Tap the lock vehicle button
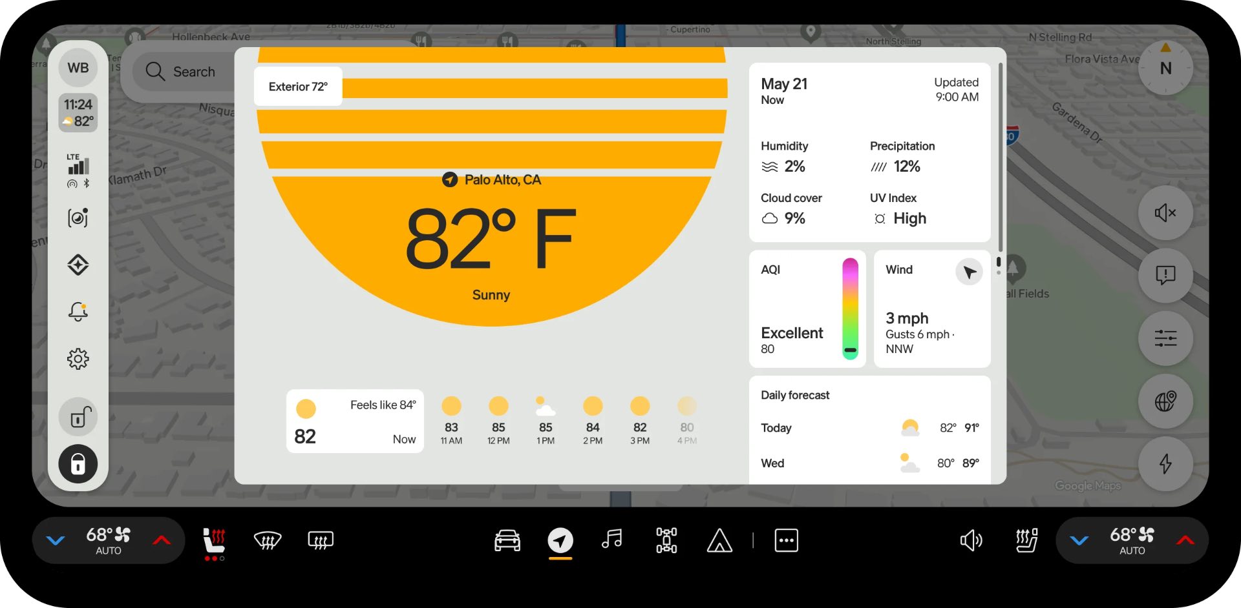 [78, 464]
